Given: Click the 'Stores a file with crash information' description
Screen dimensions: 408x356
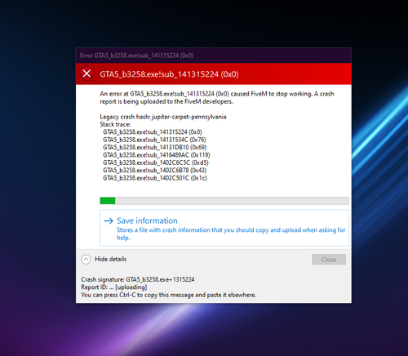Looking at the screenshot, I should pos(231,234).
